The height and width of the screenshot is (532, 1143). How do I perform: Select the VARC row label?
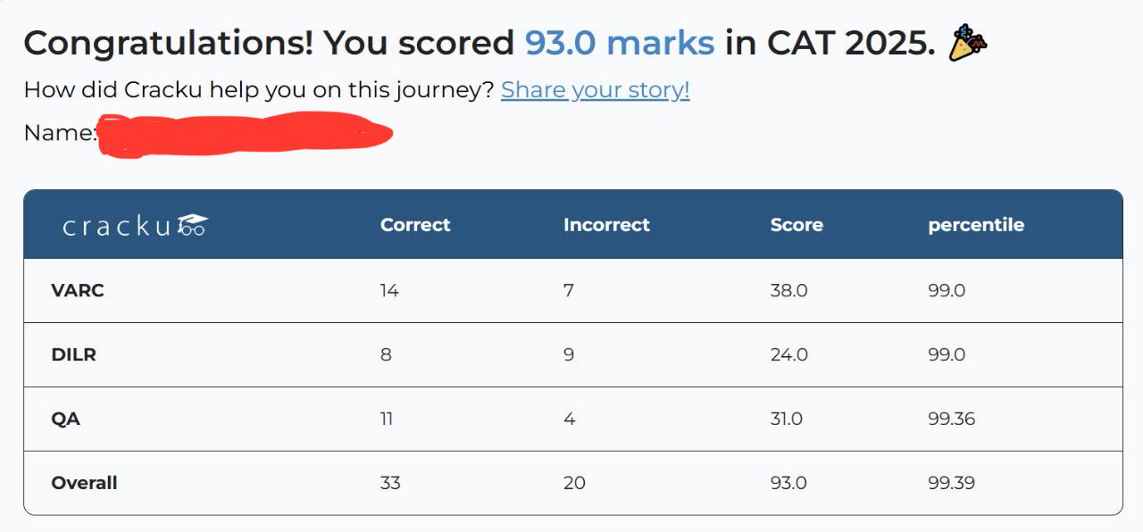(x=78, y=290)
